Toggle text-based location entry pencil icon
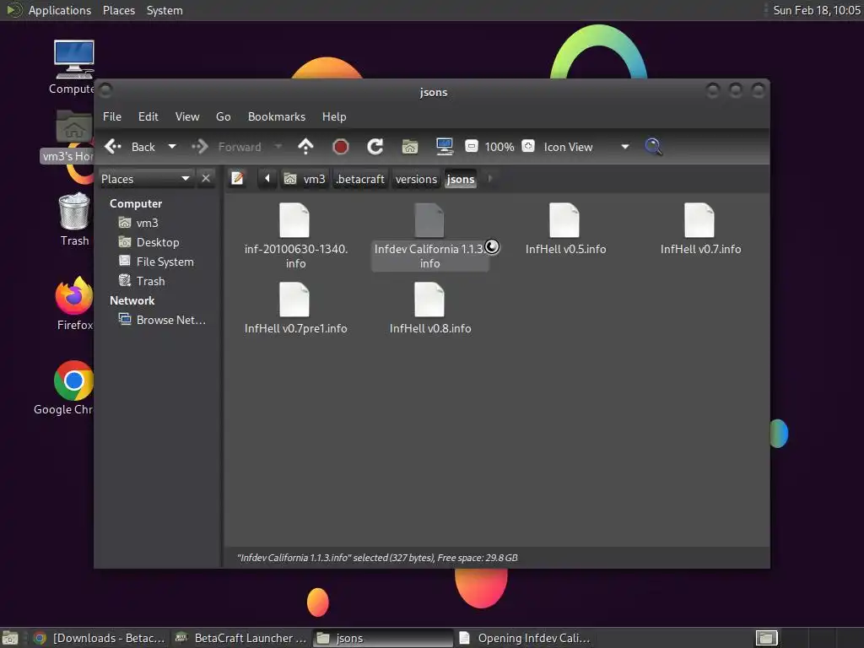 (237, 179)
